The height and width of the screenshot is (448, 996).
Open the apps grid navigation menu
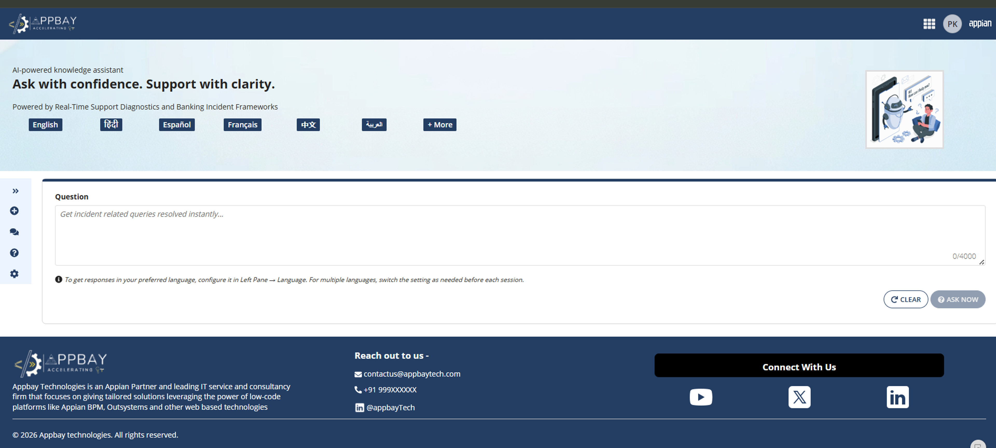coord(929,24)
